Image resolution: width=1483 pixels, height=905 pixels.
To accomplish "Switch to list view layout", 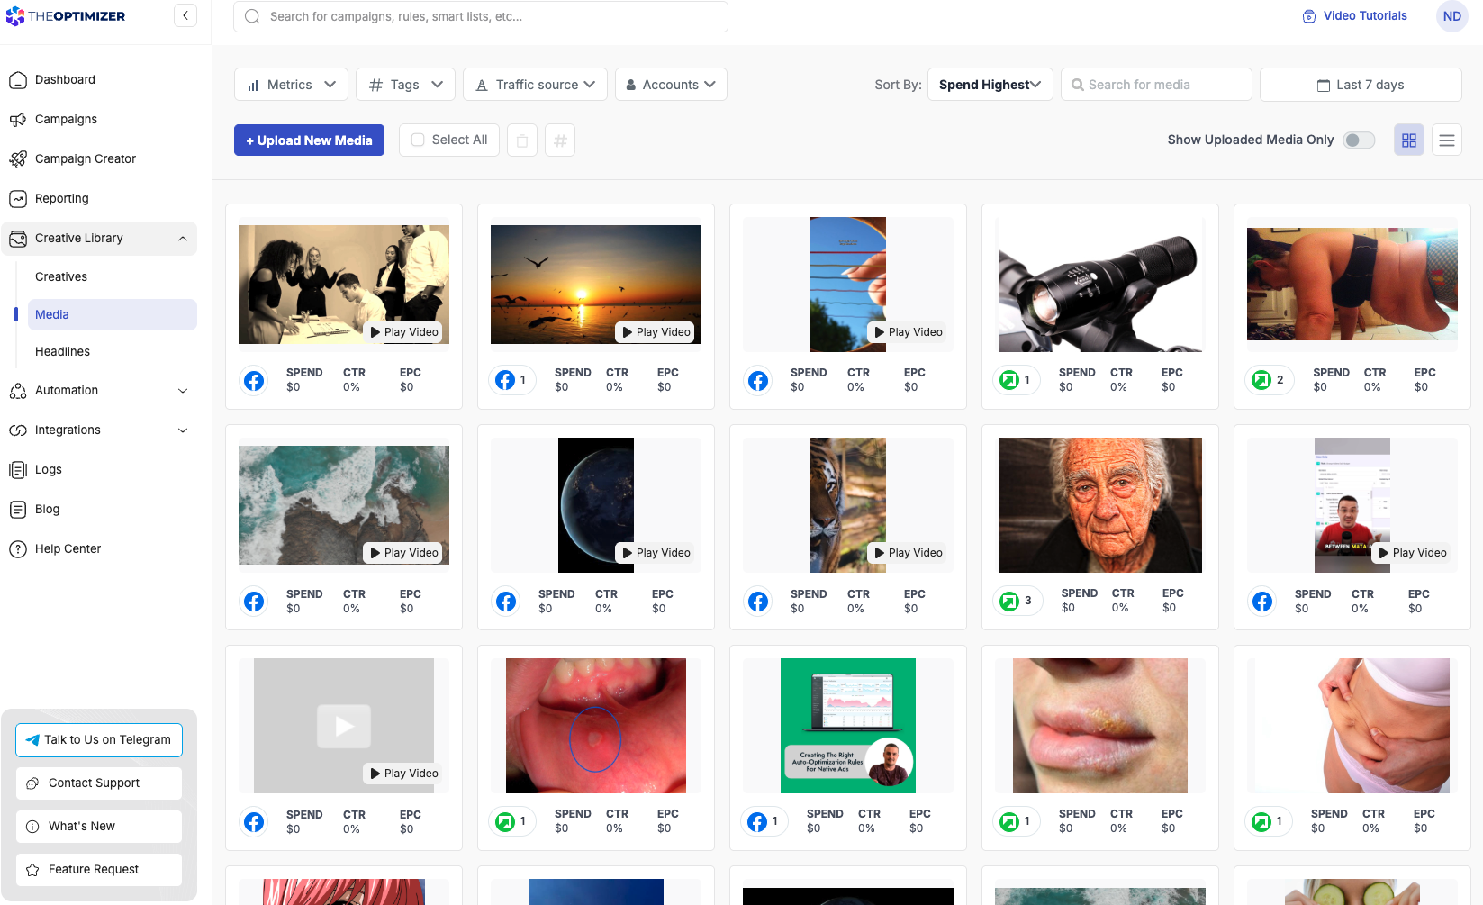I will tap(1447, 140).
